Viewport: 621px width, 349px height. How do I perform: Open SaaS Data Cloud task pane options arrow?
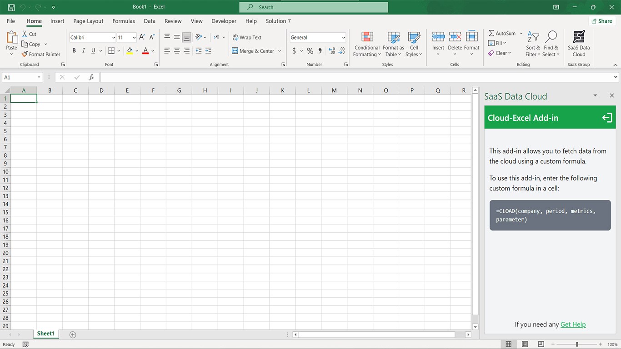pyautogui.click(x=595, y=95)
